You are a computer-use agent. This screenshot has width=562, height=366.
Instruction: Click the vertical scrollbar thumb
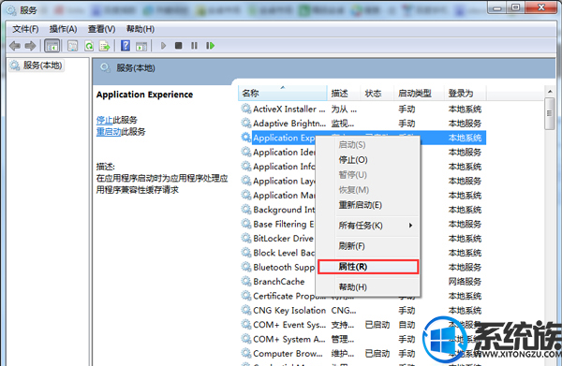550,114
